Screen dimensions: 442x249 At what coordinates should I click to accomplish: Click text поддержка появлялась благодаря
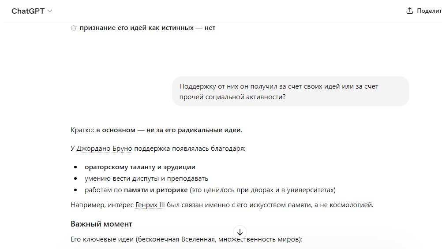coord(190,149)
